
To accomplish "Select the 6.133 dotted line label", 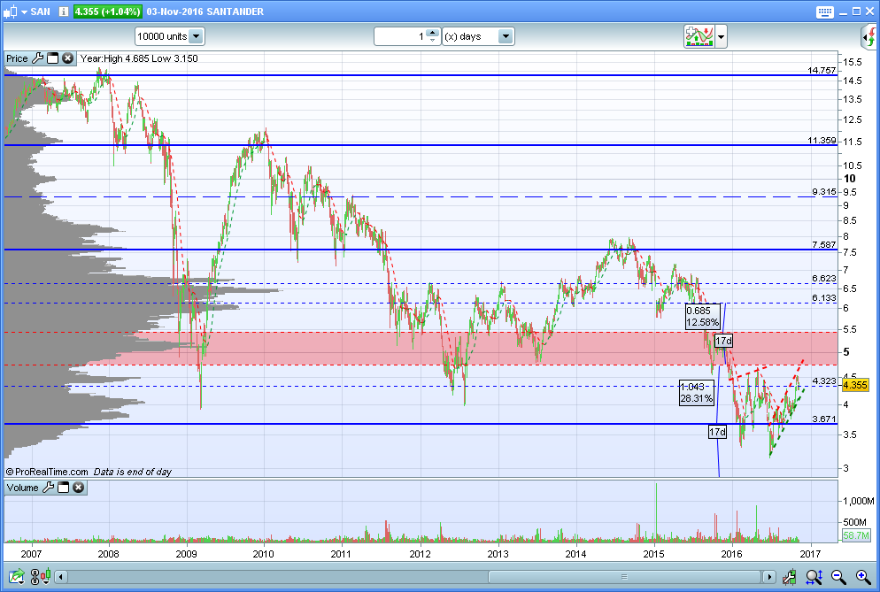I will tap(824, 298).
